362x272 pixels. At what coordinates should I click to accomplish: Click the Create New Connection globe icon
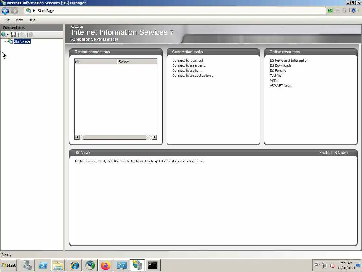click(3, 35)
